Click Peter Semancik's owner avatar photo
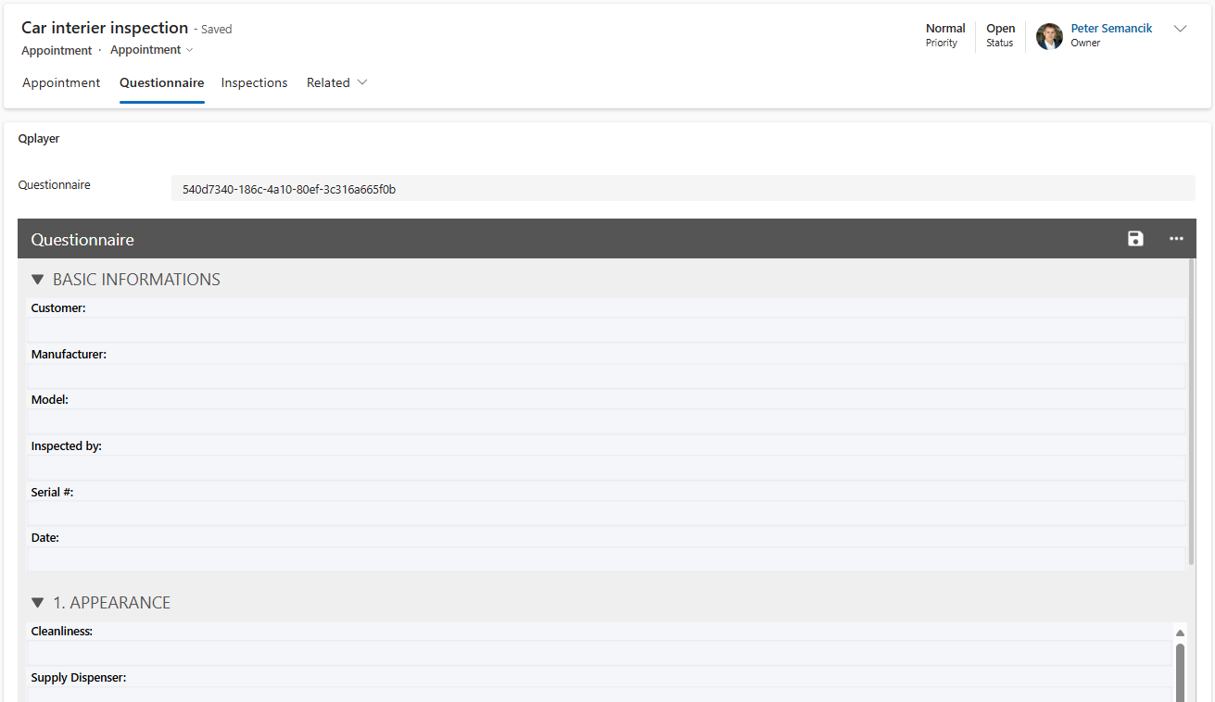 1049,36
